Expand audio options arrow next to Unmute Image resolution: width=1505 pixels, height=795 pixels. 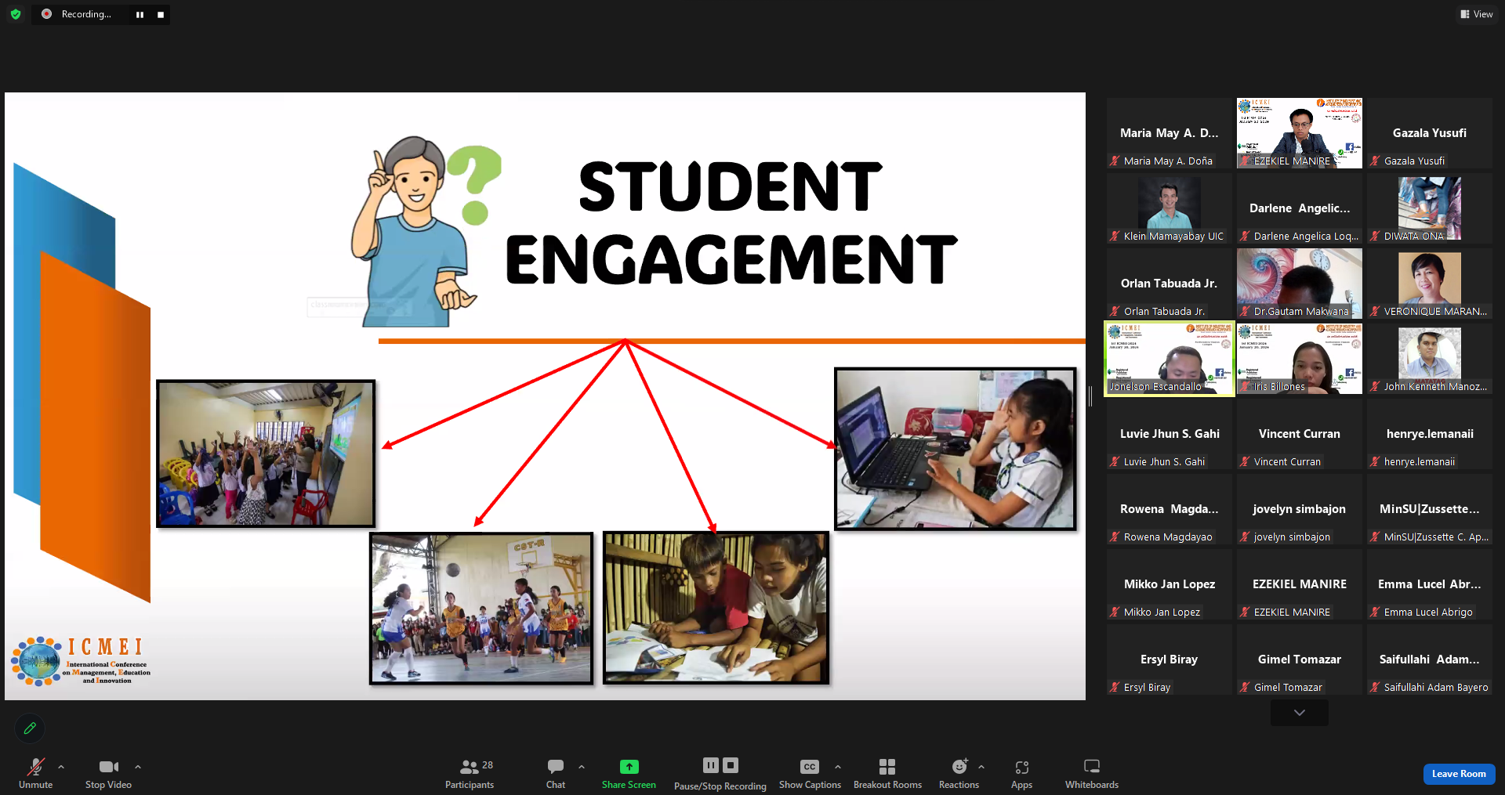click(61, 767)
